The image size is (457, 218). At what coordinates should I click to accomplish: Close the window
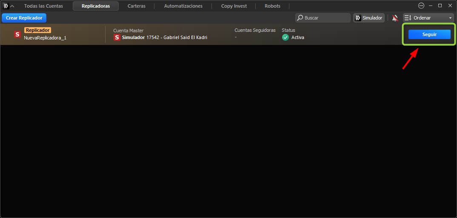coord(450,6)
